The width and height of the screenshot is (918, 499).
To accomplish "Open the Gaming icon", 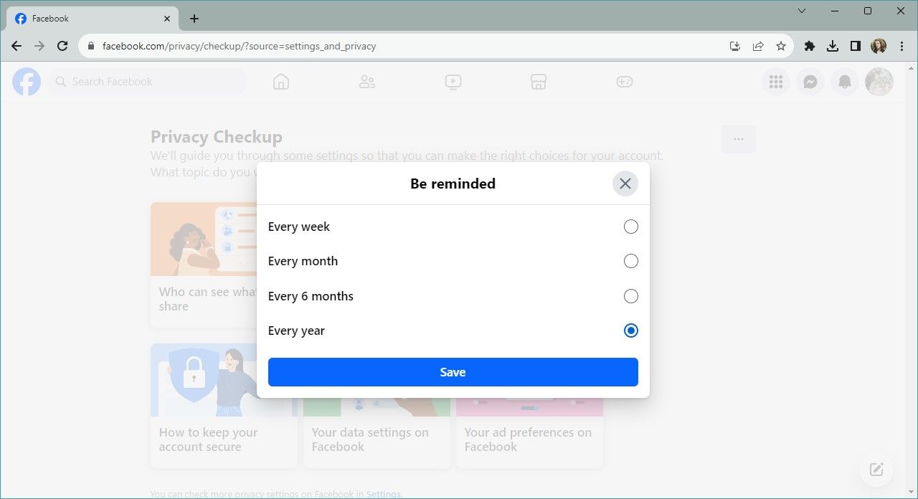I will pos(624,81).
